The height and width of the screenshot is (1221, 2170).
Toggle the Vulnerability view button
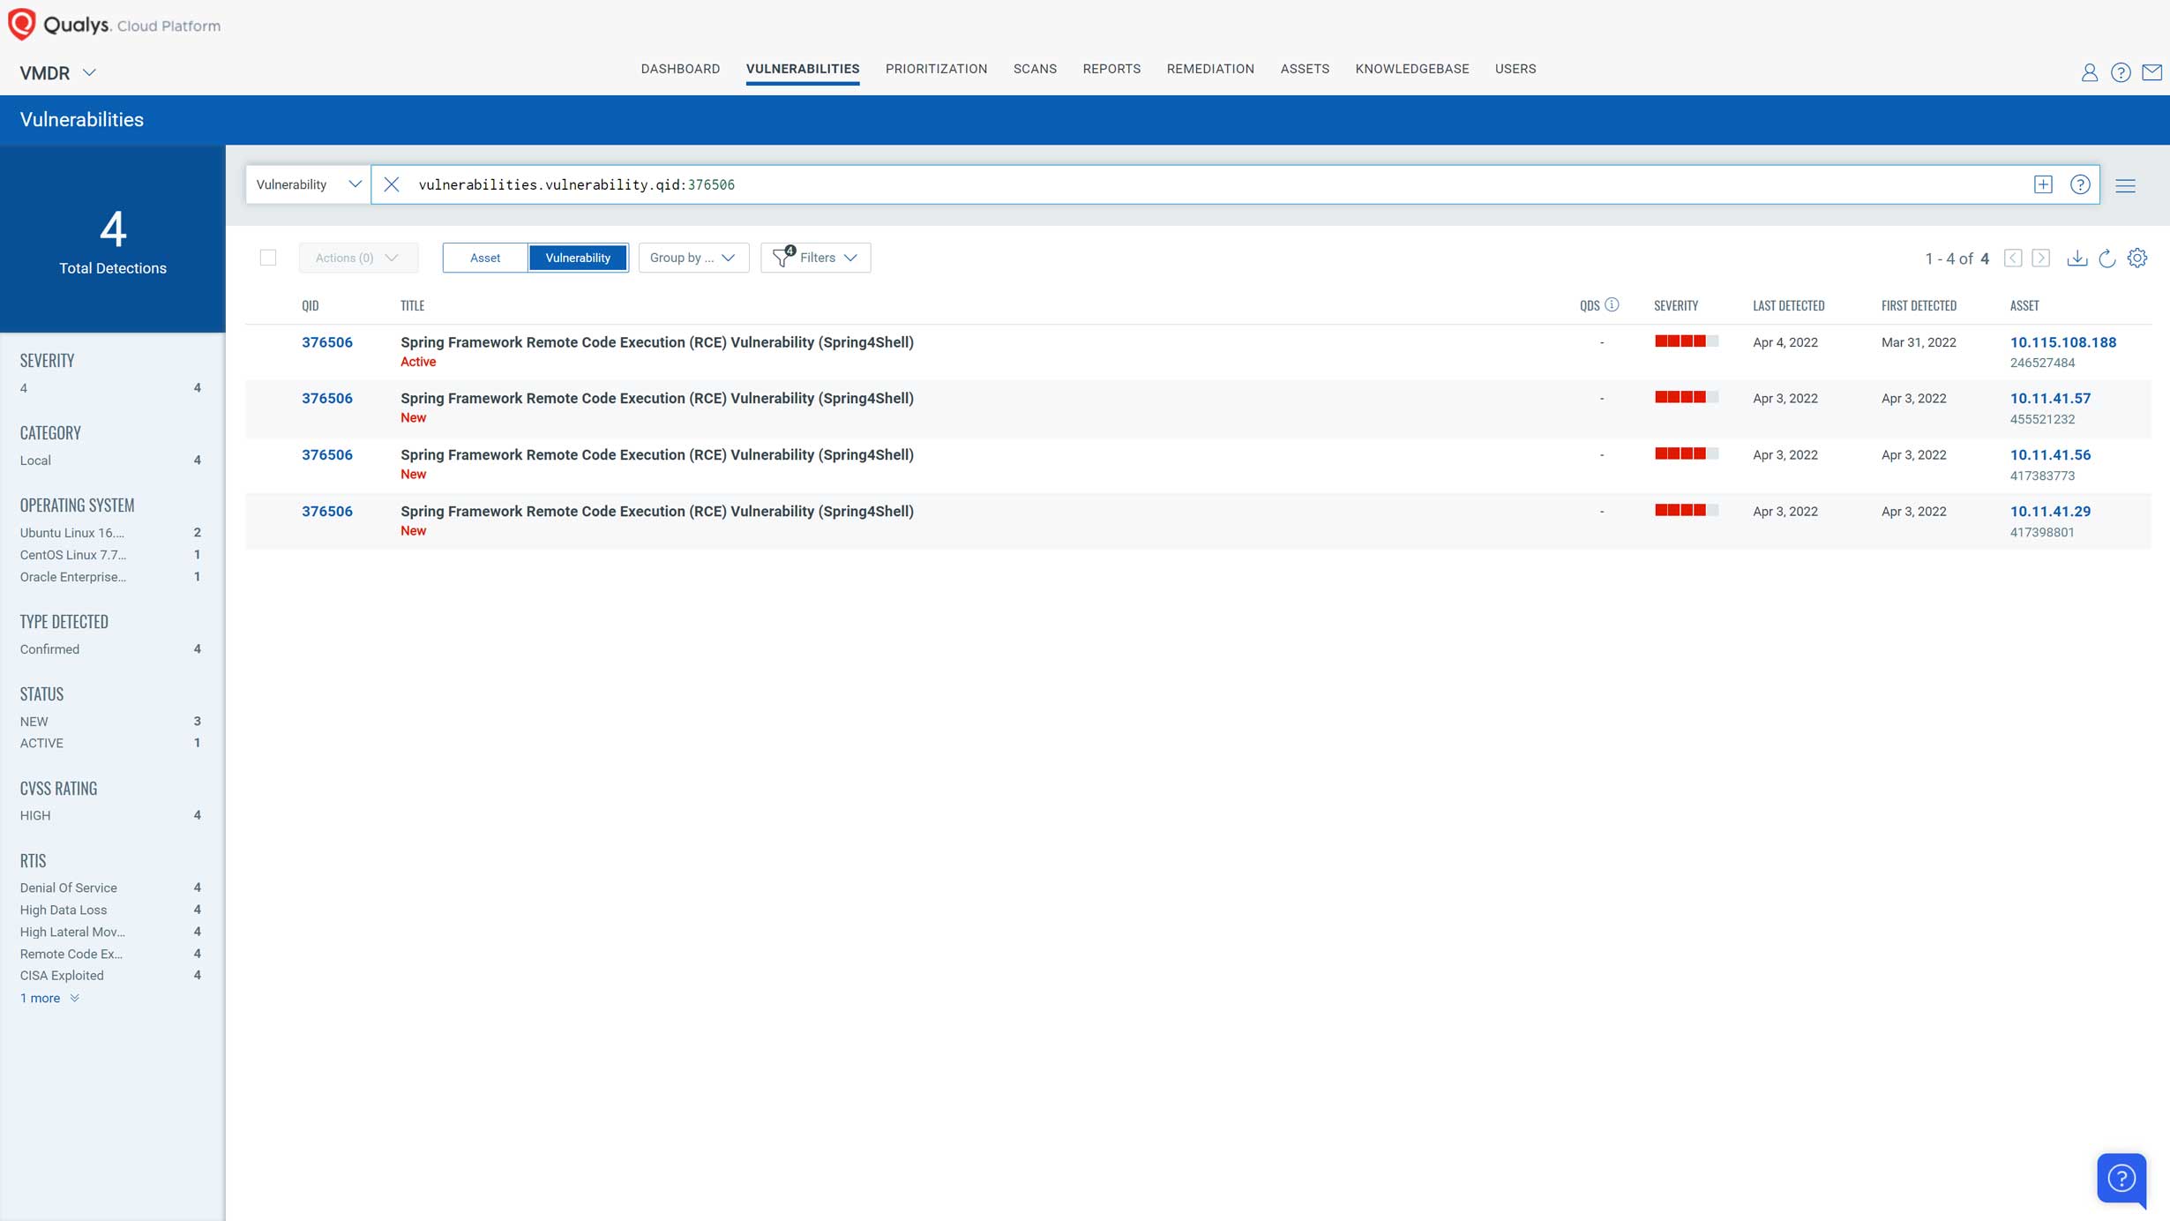(x=577, y=258)
